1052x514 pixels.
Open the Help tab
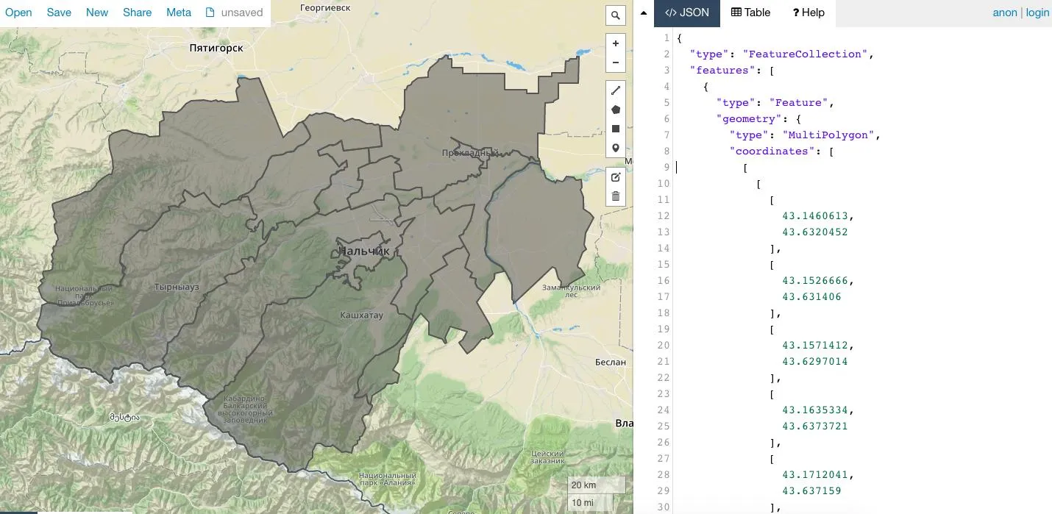tap(808, 13)
